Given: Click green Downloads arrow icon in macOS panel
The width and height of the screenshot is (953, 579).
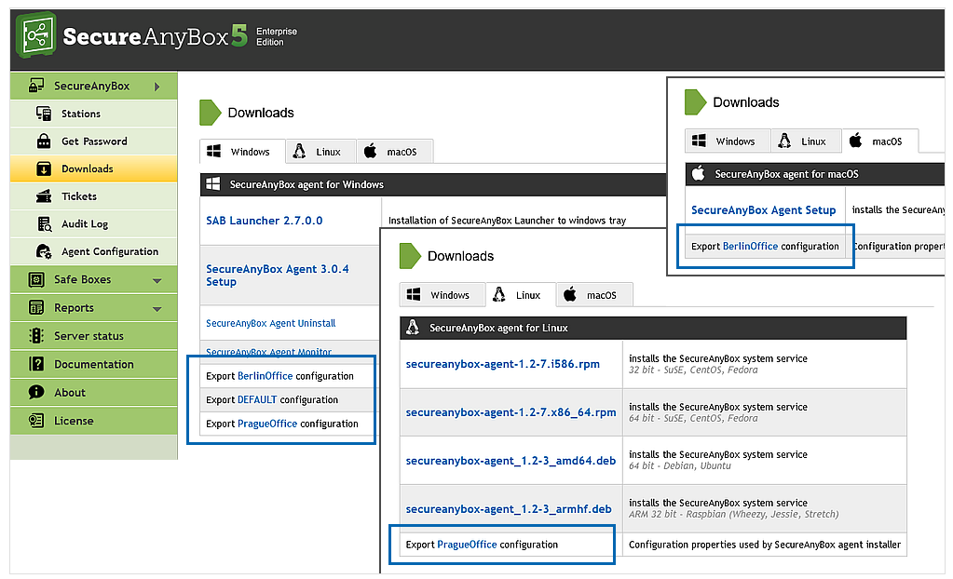Looking at the screenshot, I should tap(695, 102).
